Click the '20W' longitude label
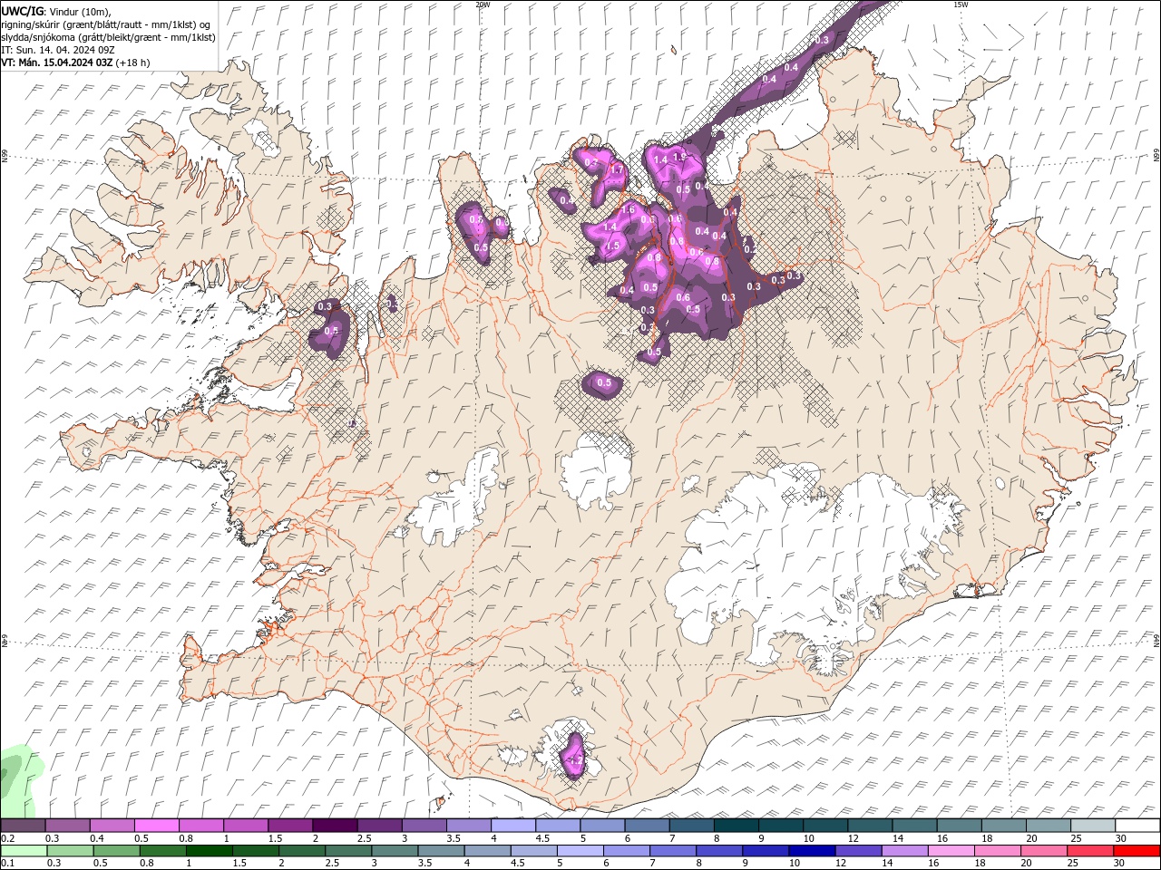Image resolution: width=1161 pixels, height=870 pixels. pos(483,5)
